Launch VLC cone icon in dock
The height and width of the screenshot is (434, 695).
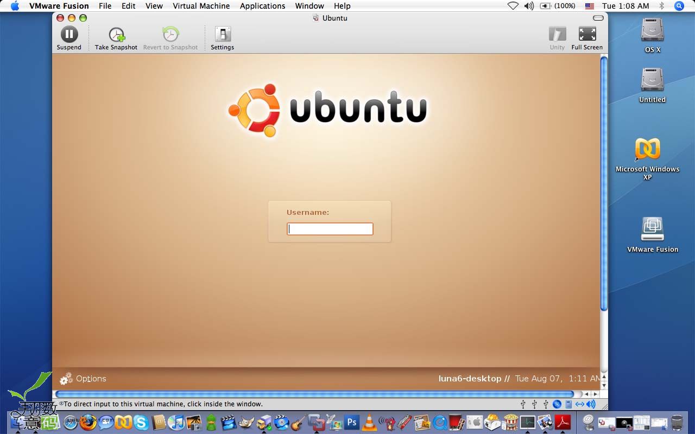(369, 423)
